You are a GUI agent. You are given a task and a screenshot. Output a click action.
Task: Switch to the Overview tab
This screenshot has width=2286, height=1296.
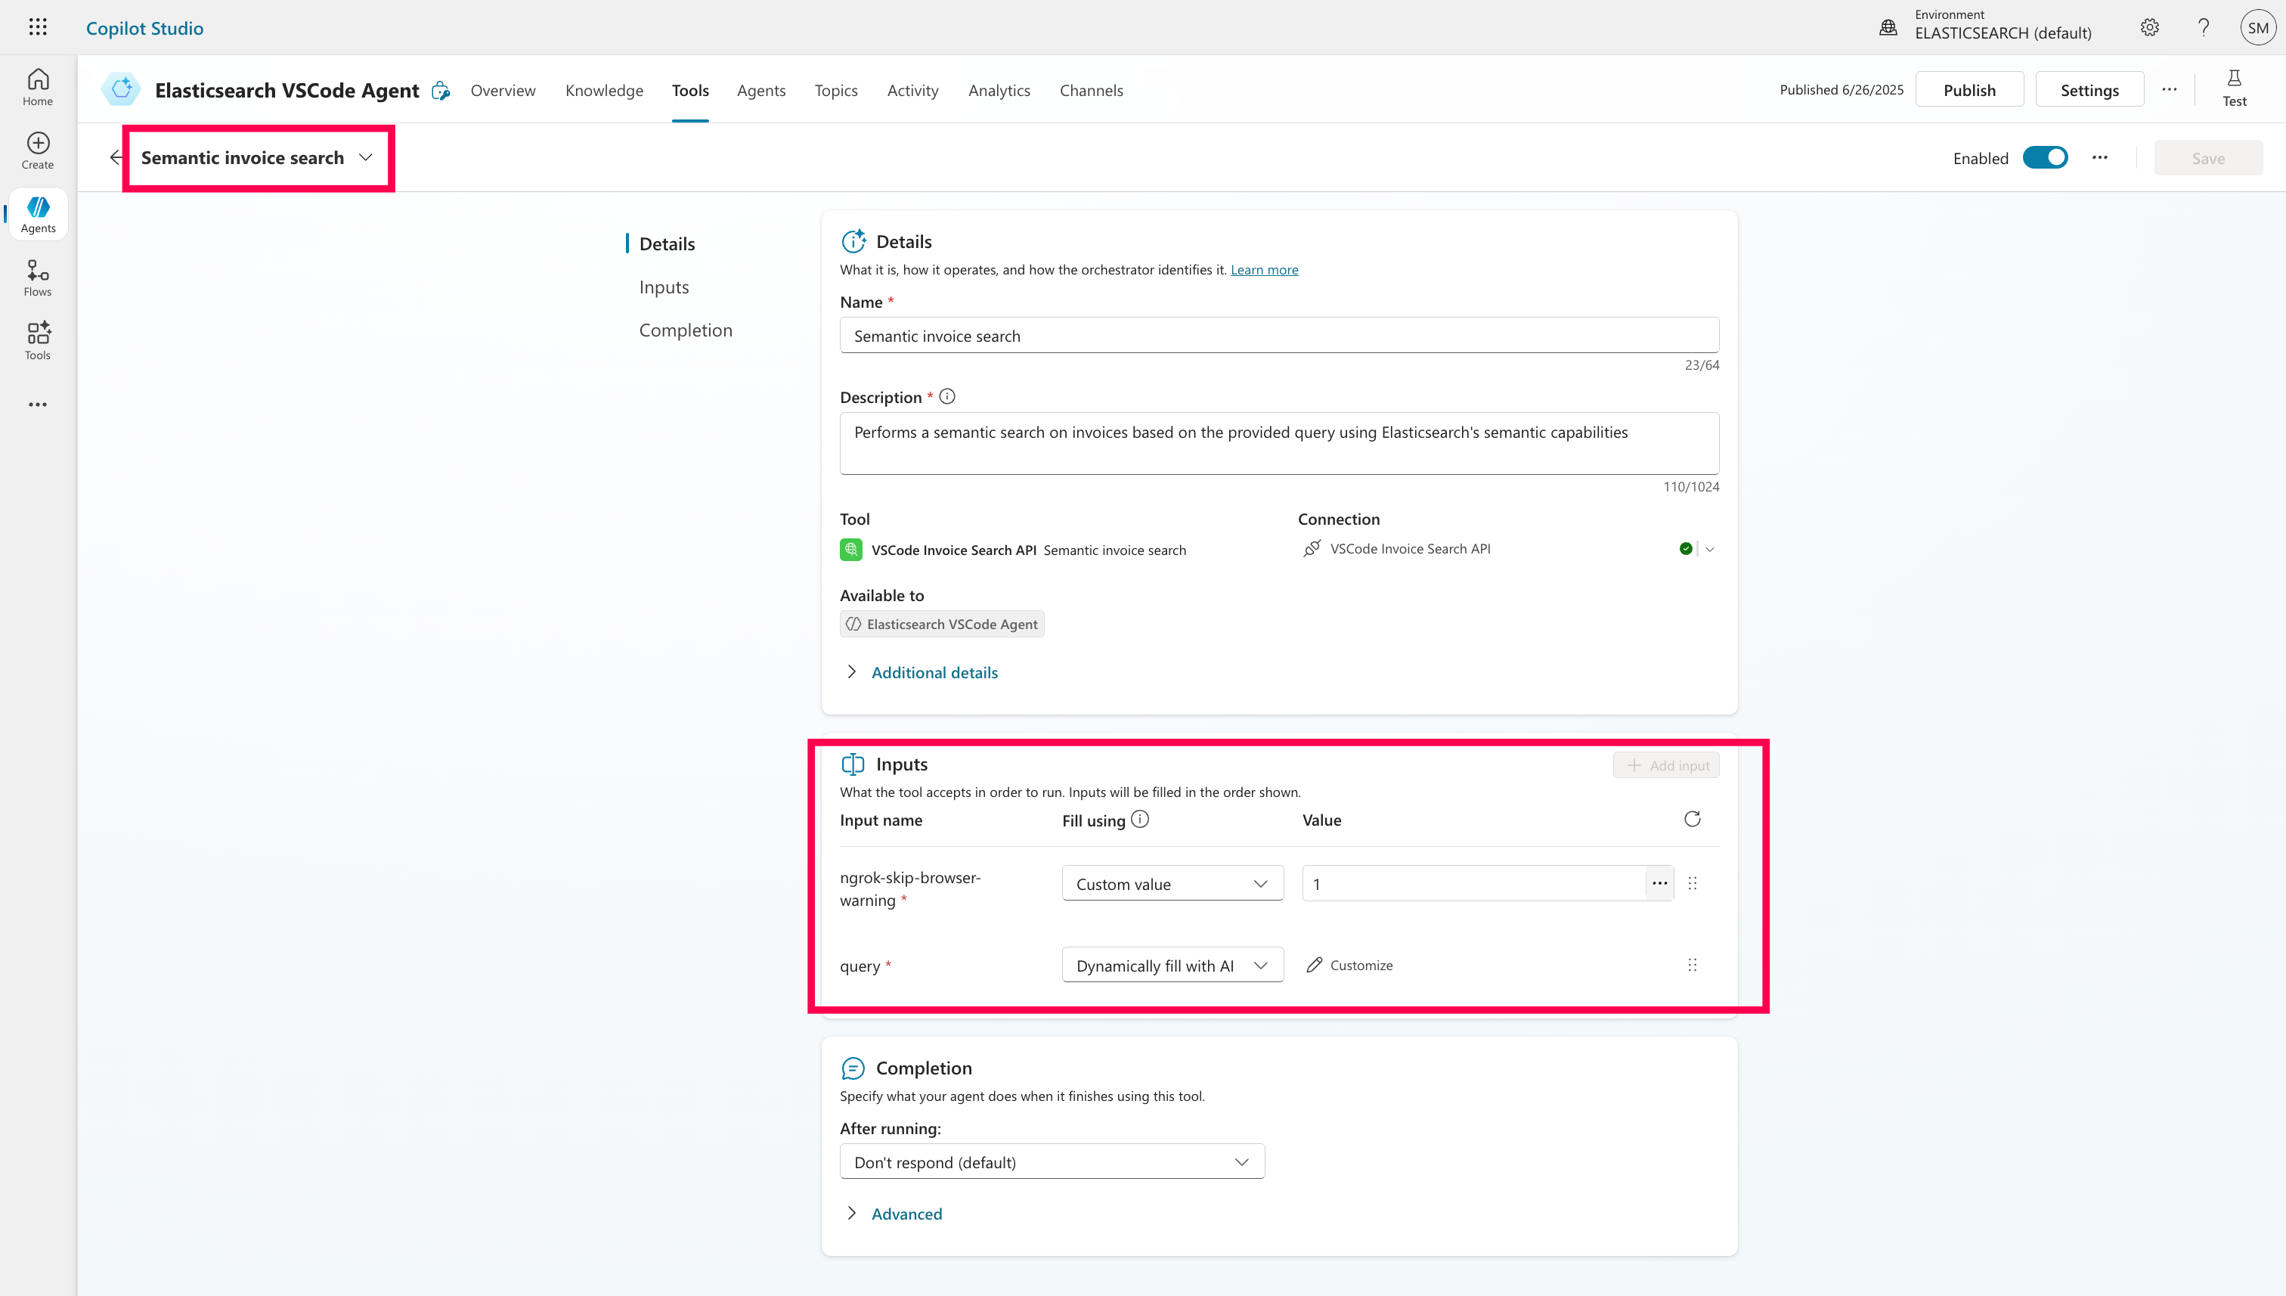click(x=503, y=90)
